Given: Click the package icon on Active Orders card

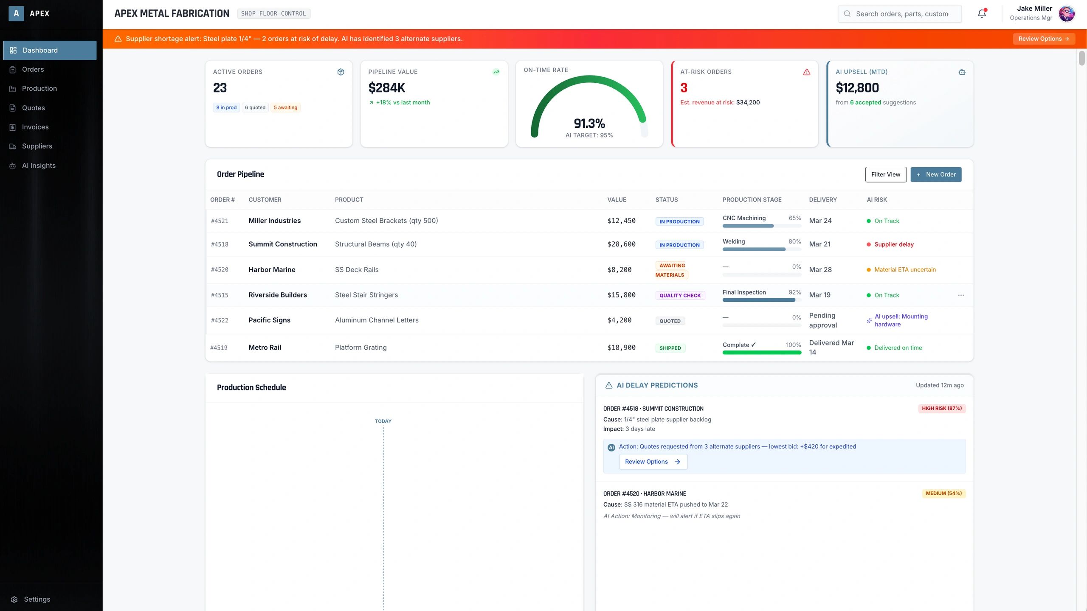Looking at the screenshot, I should pyautogui.click(x=341, y=72).
